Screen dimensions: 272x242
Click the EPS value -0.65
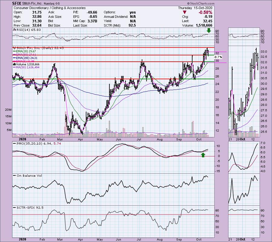pos(93,17)
